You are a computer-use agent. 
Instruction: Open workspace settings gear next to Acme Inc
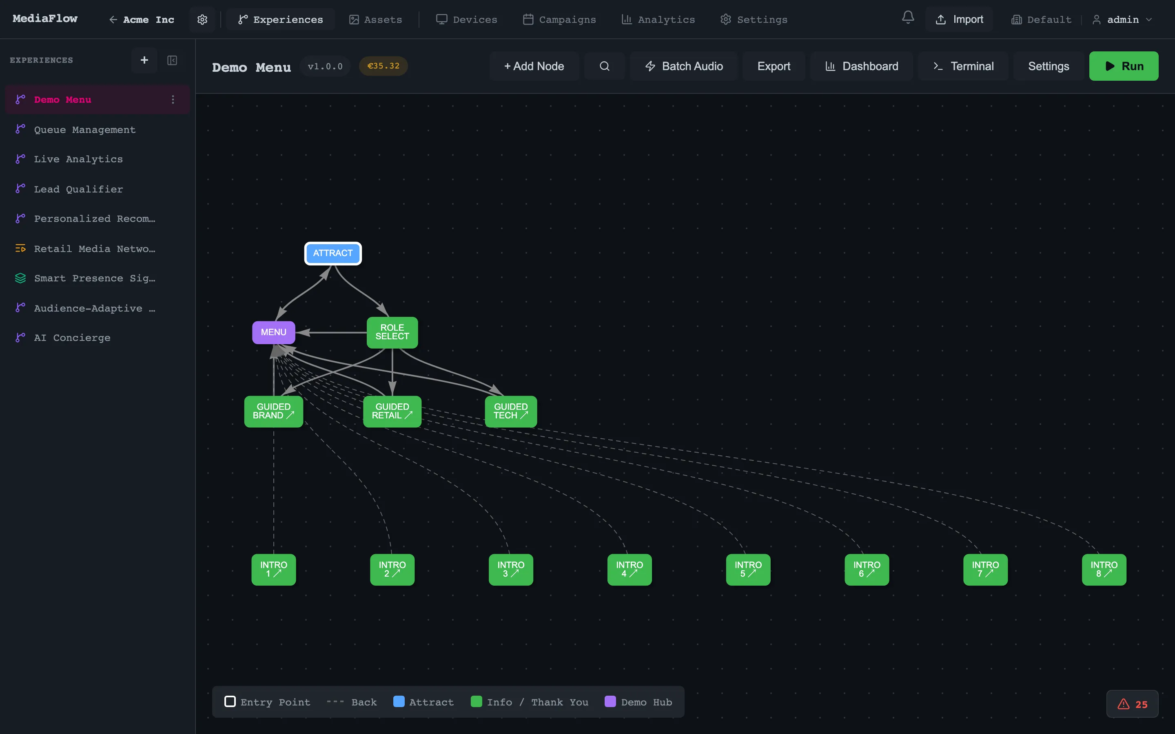tap(202, 20)
